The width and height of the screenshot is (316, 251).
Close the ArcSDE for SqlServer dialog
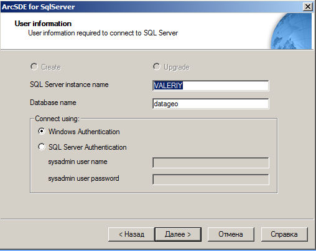point(308,7)
